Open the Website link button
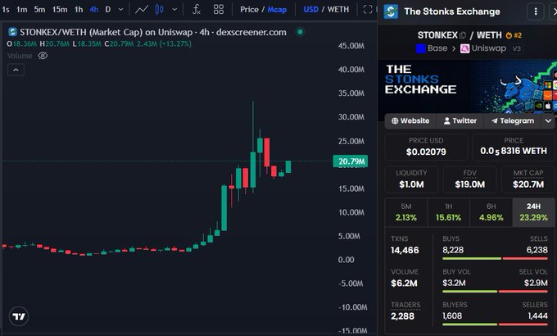 point(410,121)
